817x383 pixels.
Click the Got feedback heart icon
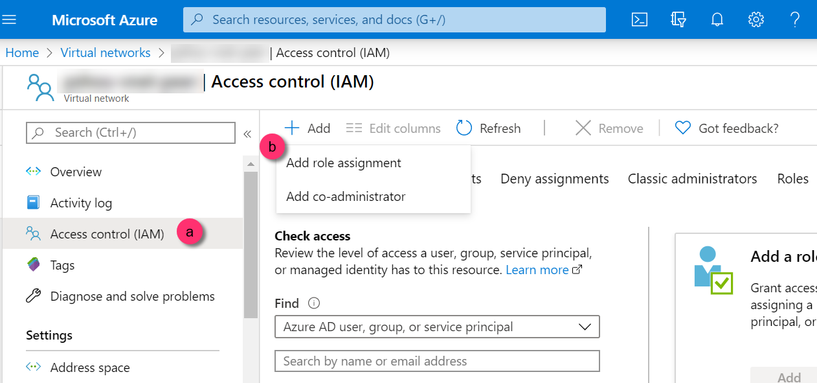683,128
